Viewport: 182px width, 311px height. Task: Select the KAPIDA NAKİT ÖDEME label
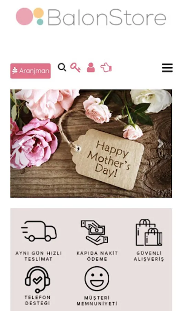coord(97,256)
